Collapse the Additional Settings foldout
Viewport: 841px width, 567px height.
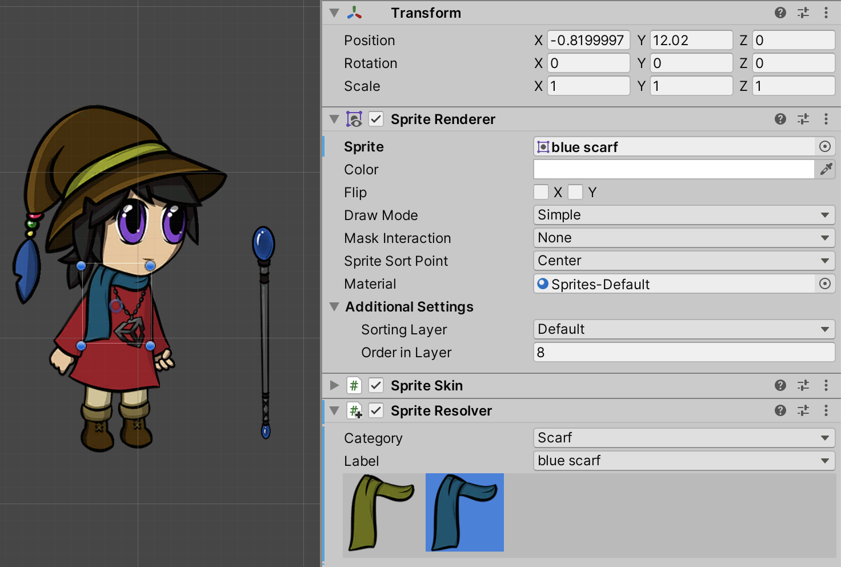pos(335,306)
